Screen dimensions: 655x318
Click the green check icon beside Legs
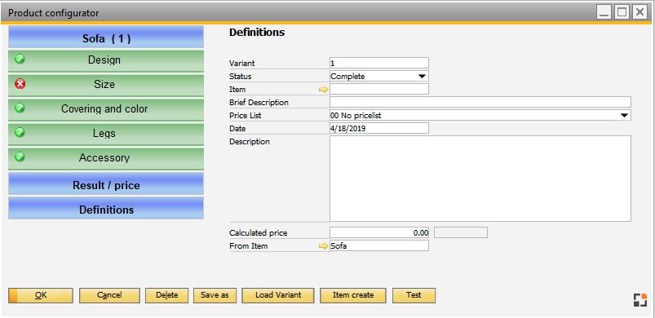tap(20, 133)
